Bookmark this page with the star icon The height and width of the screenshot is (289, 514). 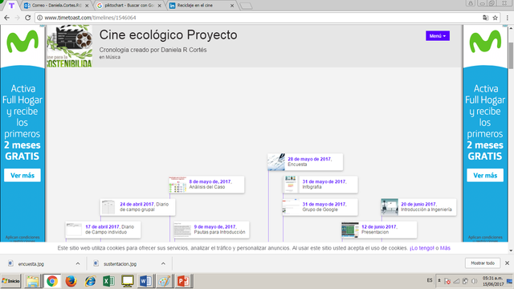(x=495, y=18)
